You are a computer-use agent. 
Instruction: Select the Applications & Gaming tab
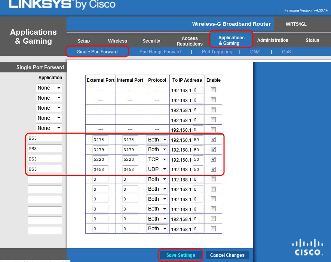[x=232, y=40]
